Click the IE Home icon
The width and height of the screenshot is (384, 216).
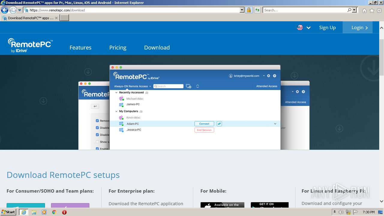click(x=364, y=10)
